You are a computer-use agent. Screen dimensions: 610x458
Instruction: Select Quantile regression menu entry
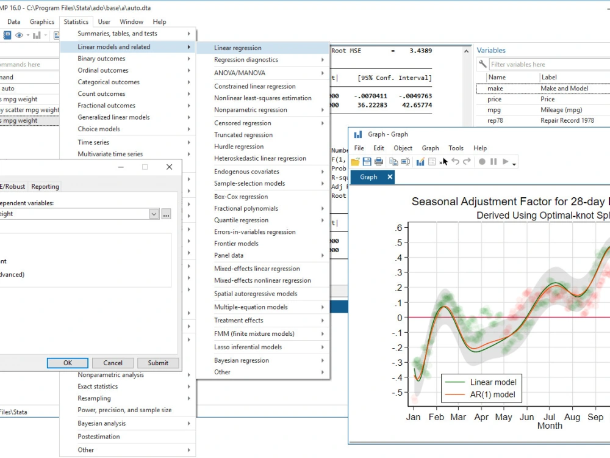coord(262,220)
